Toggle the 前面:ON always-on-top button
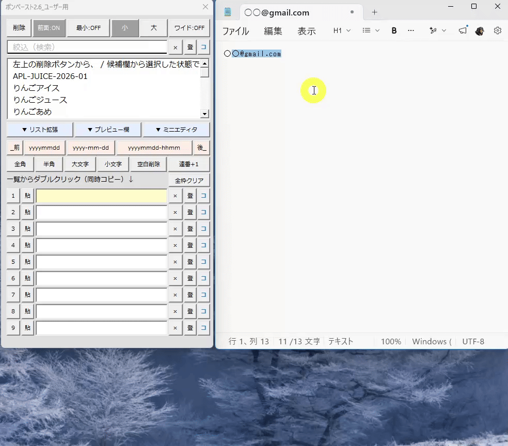The height and width of the screenshot is (446, 508). (x=49, y=28)
